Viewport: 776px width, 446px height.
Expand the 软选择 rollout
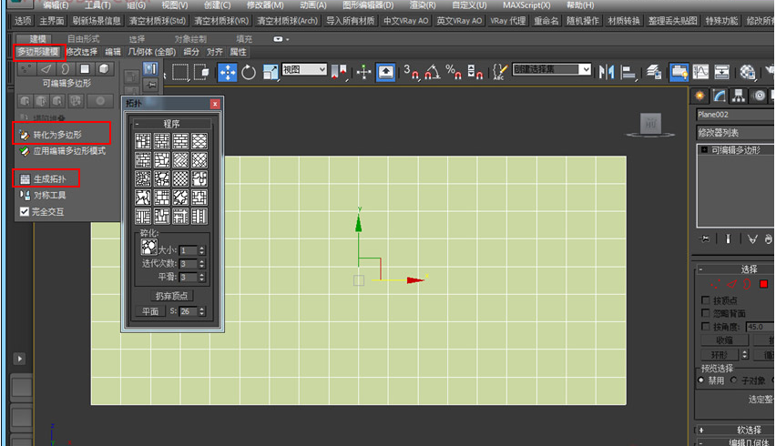[x=735, y=430]
